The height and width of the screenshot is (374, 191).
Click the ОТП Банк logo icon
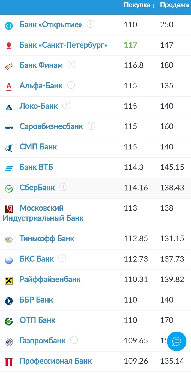click(x=9, y=321)
